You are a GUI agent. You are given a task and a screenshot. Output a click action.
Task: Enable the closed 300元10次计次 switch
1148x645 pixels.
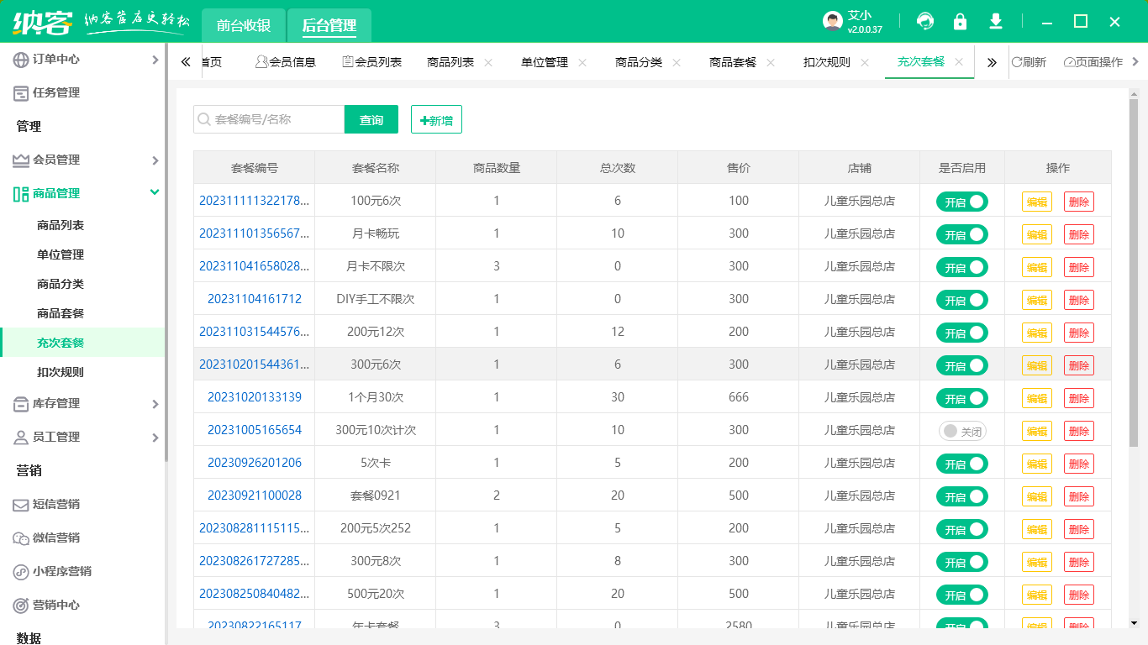click(x=962, y=431)
